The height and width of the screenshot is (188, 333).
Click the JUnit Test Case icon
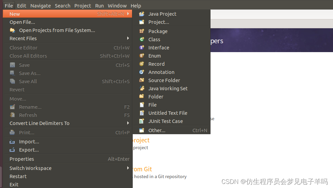pos(142,121)
